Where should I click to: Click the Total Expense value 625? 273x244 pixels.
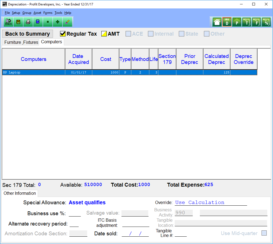coord(209,184)
